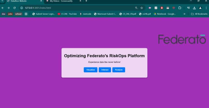This screenshot has width=209, height=108.
Task: Reload the page with the refresh icon
Action: [x=15, y=8]
